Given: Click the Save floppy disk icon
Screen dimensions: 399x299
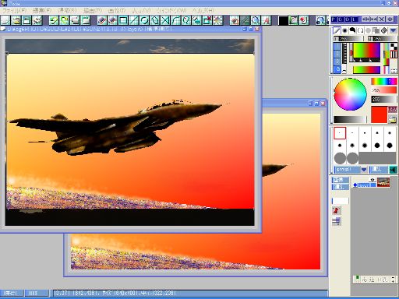Looking at the screenshot, I should (26, 20).
